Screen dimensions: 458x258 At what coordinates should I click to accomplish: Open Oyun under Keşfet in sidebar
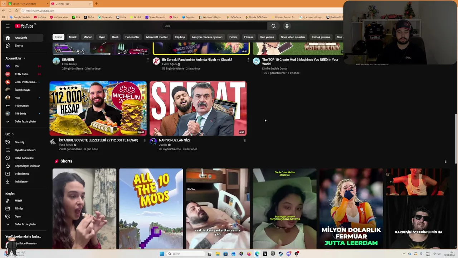(x=23, y=216)
